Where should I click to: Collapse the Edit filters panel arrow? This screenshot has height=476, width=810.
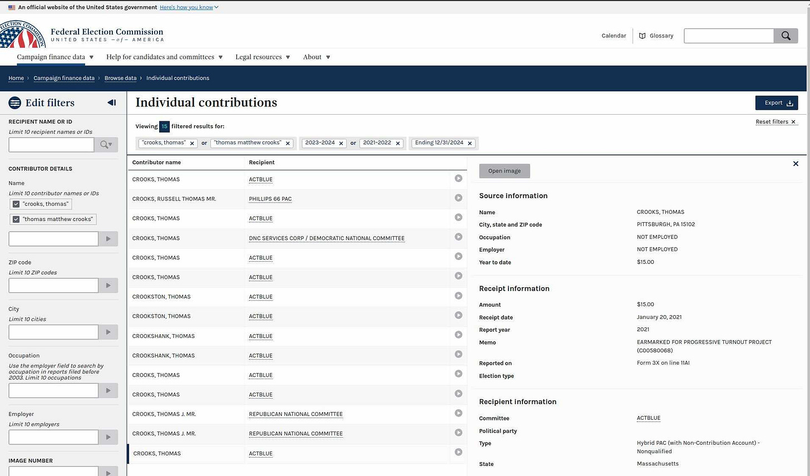(111, 102)
